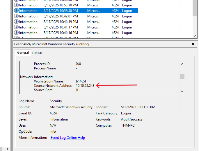This screenshot has width=199, height=151.
Task: Select the General tab
Action: tap(23, 53)
